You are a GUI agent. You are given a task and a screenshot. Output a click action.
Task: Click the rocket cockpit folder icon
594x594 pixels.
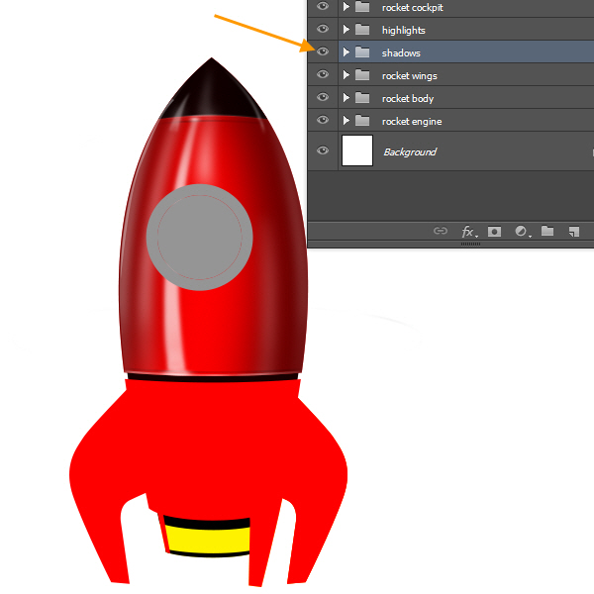362,8
